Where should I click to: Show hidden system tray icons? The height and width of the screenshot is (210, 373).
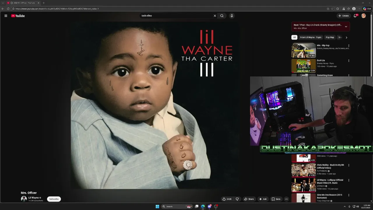tap(345, 206)
